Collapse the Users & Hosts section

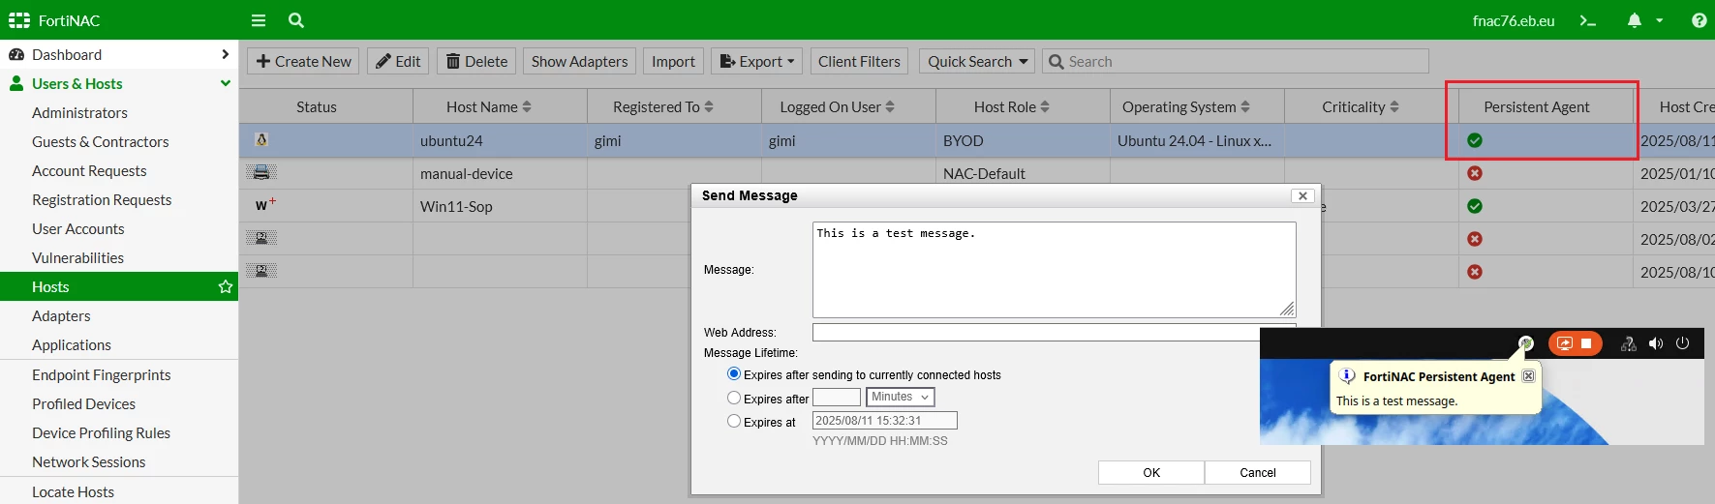226,83
